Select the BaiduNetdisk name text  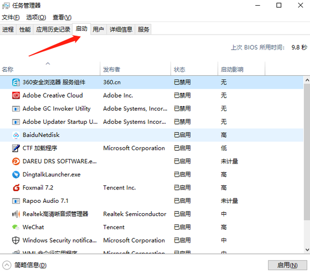pyautogui.click(x=41, y=135)
